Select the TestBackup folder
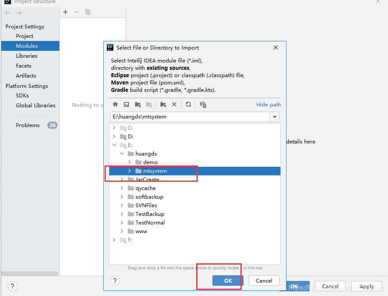This screenshot has height=296, width=388. pos(150,214)
